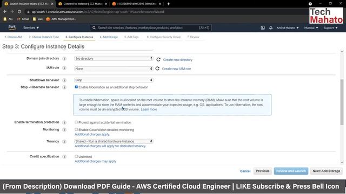Open the Support menu

pyautogui.click(x=330, y=27)
